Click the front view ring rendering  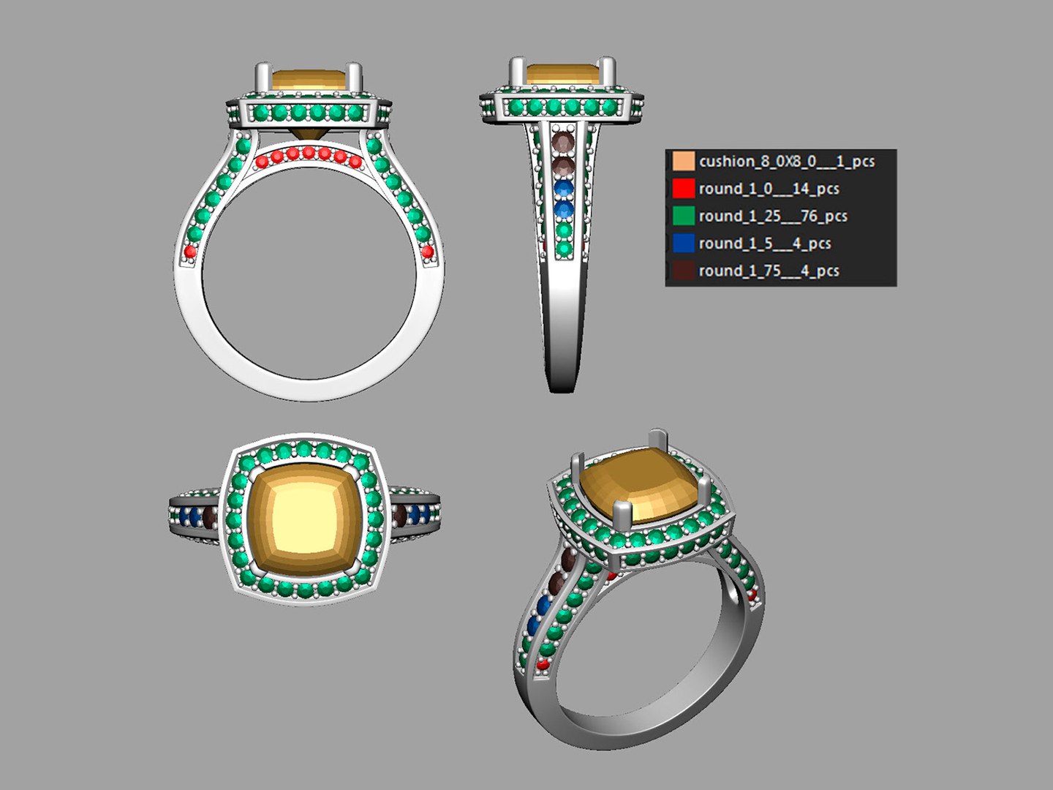[x=309, y=231]
